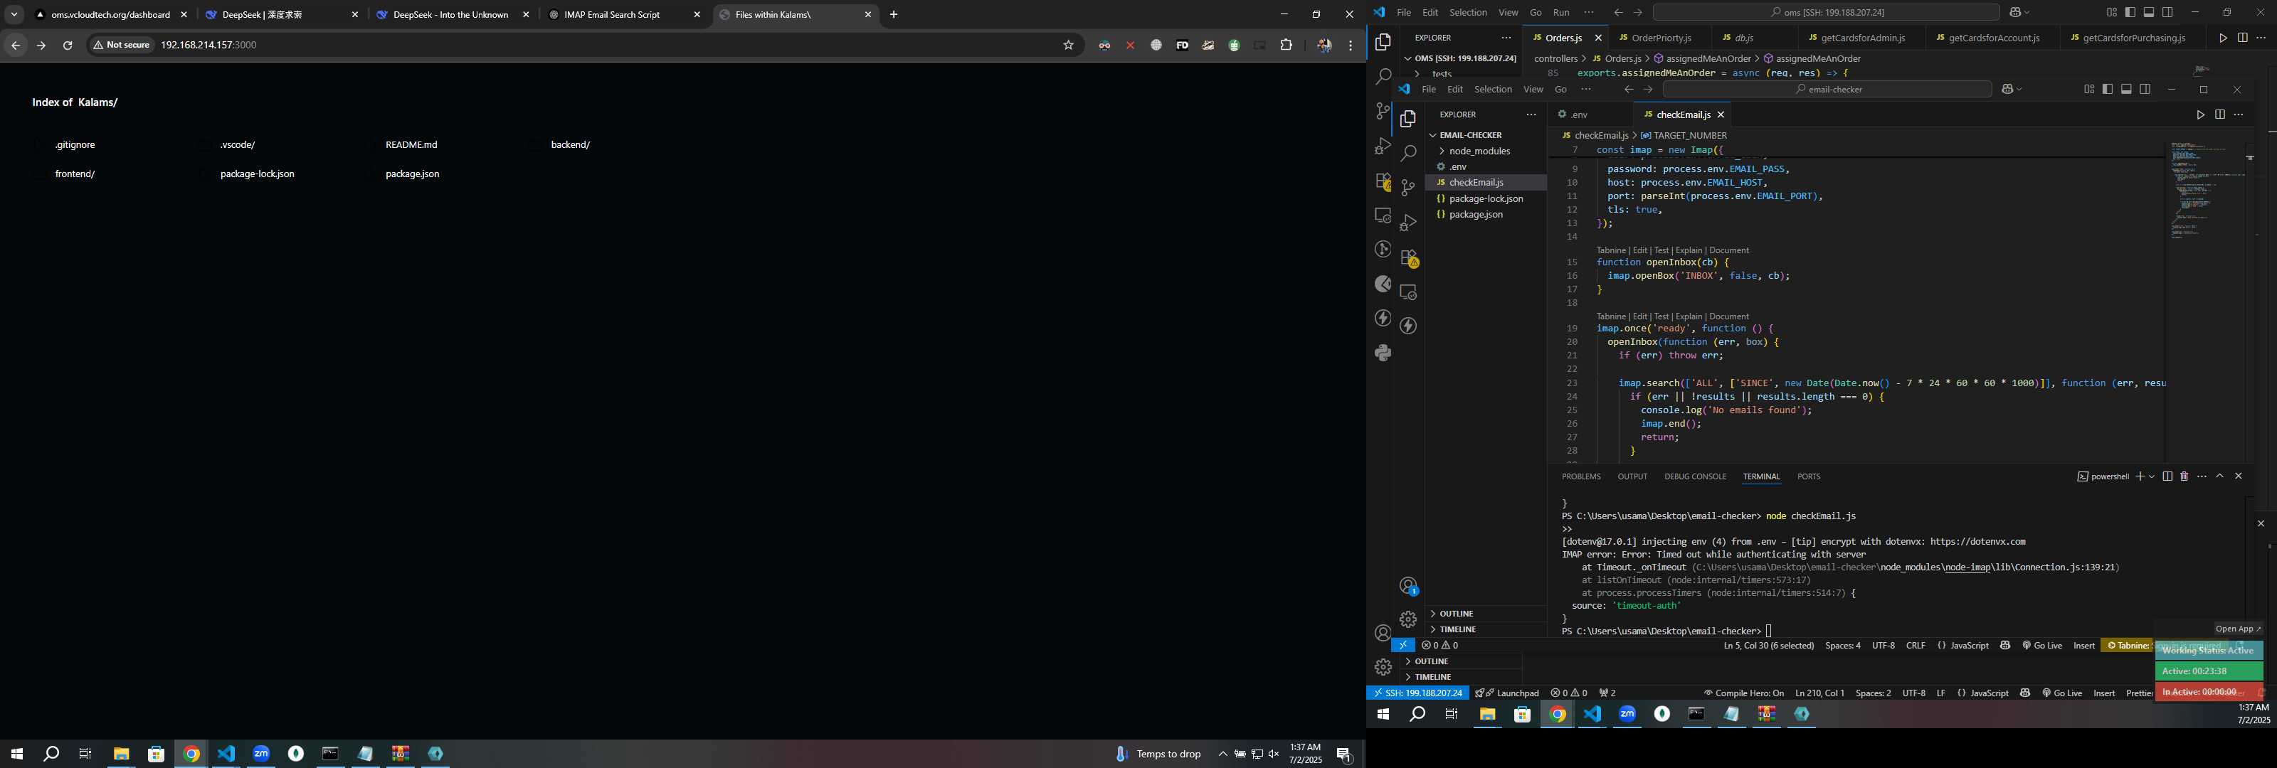The image size is (2277, 768).
Task: Open a new Chrome tab
Action: (894, 15)
